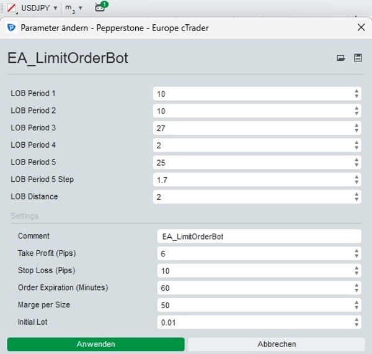Click the 'LOB Distance' label
The image size is (372, 354).
click(x=34, y=196)
